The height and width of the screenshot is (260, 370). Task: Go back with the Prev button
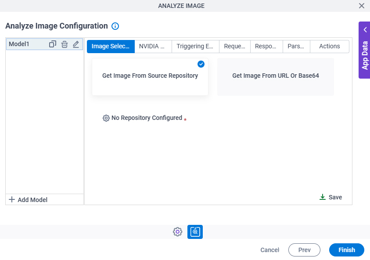pyautogui.click(x=304, y=250)
